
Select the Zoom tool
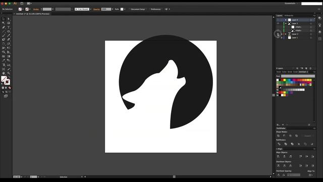click(x=9, y=73)
